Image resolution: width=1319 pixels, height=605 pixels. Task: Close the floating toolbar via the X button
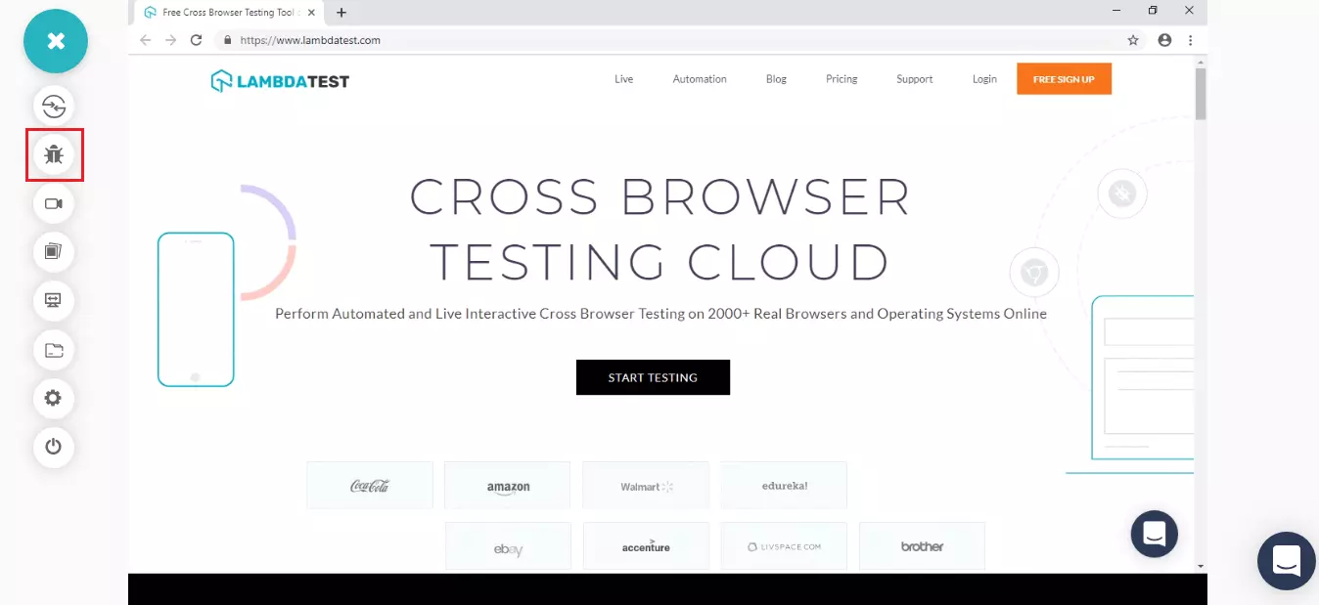55,41
